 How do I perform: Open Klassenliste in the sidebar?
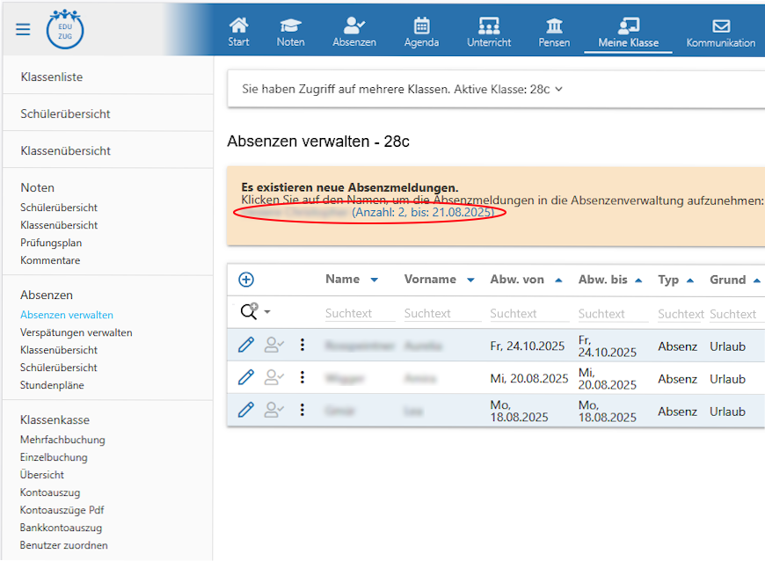click(x=52, y=77)
